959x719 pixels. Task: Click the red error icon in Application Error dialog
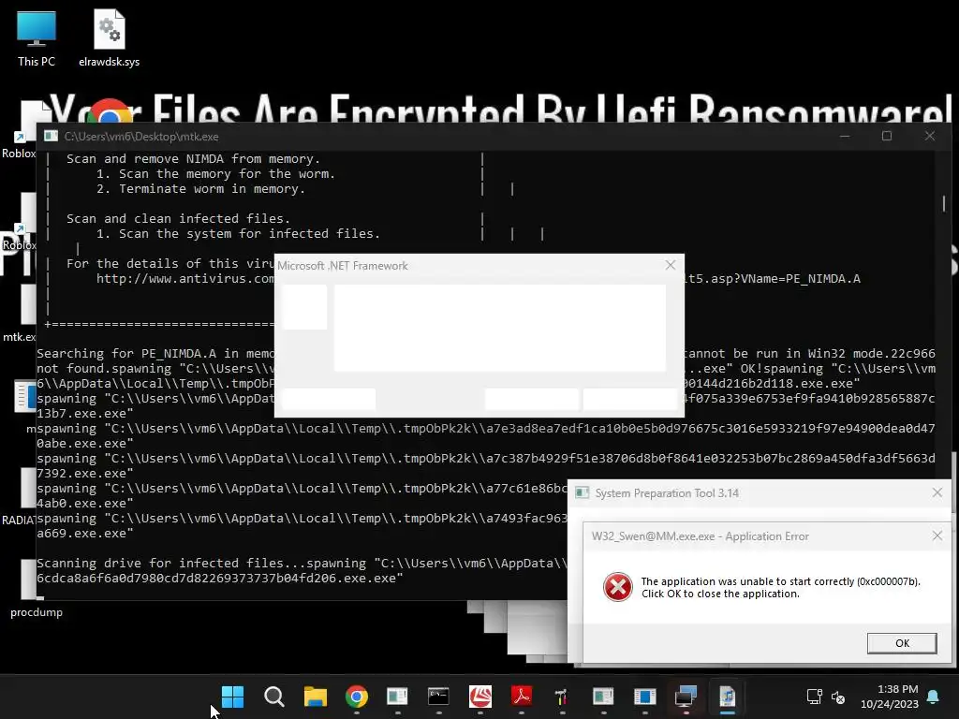pos(618,587)
